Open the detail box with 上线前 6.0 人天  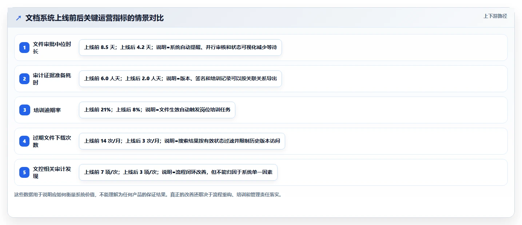click(x=180, y=79)
